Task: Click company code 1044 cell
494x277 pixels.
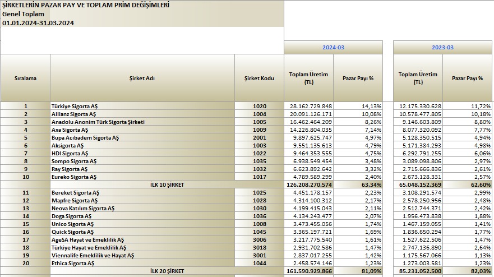Action: pos(259,263)
